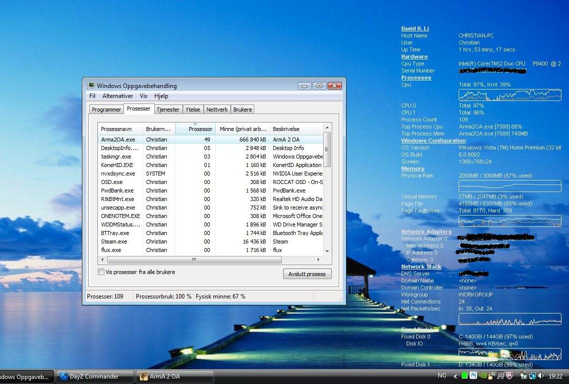Viewport: 569px width, 384px height.
Task: Click the NO language indicator
Action: [442, 375]
